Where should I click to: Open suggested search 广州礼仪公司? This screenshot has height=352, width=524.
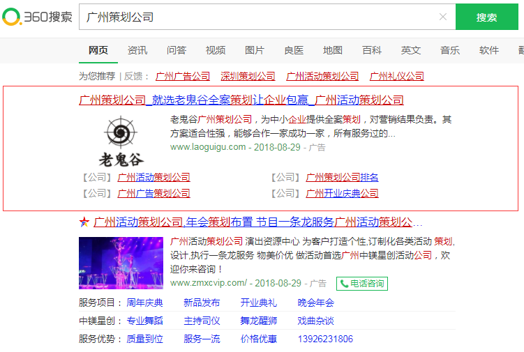click(397, 76)
